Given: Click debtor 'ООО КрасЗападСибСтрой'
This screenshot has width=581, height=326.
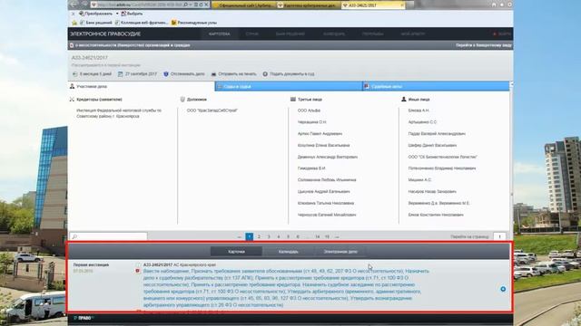Looking at the screenshot, I should coord(212,110).
